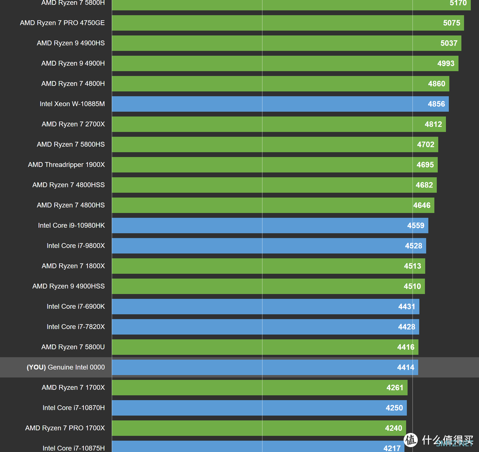The width and height of the screenshot is (479, 452).
Task: Click the score value 4416
Action: pyautogui.click(x=406, y=347)
